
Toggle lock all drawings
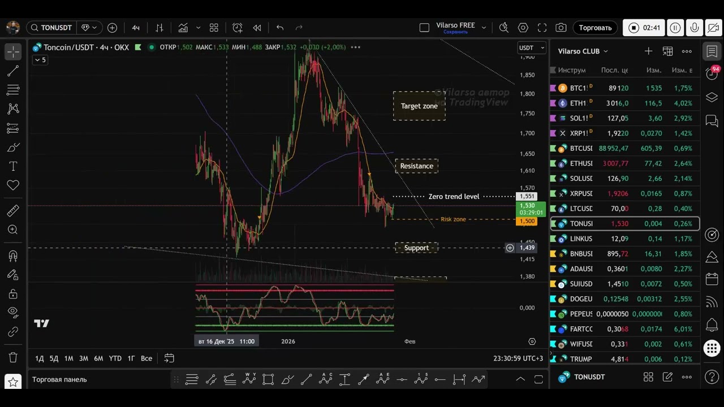click(x=13, y=294)
